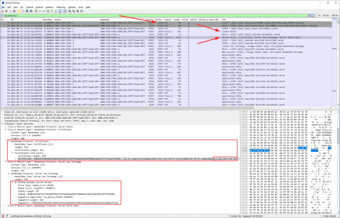Image resolution: width=340 pixels, height=218 pixels.
Task: Clear the display filter with the X icon
Action: [308, 15]
